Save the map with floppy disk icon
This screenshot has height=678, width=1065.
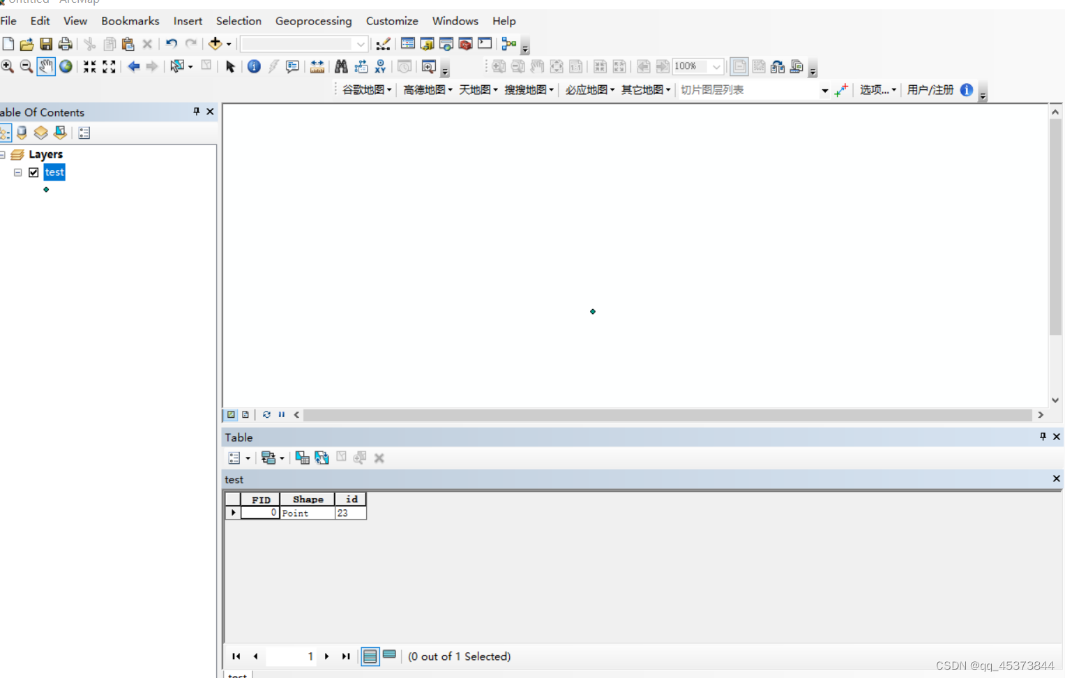pos(46,44)
